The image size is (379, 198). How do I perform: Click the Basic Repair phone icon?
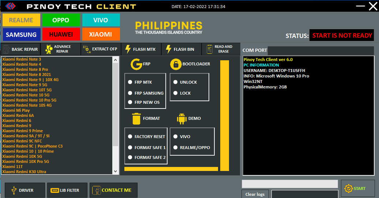pos(7,49)
